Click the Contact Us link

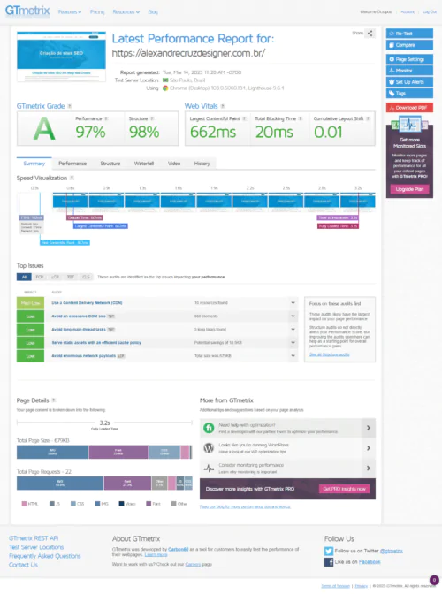[x=23, y=565]
